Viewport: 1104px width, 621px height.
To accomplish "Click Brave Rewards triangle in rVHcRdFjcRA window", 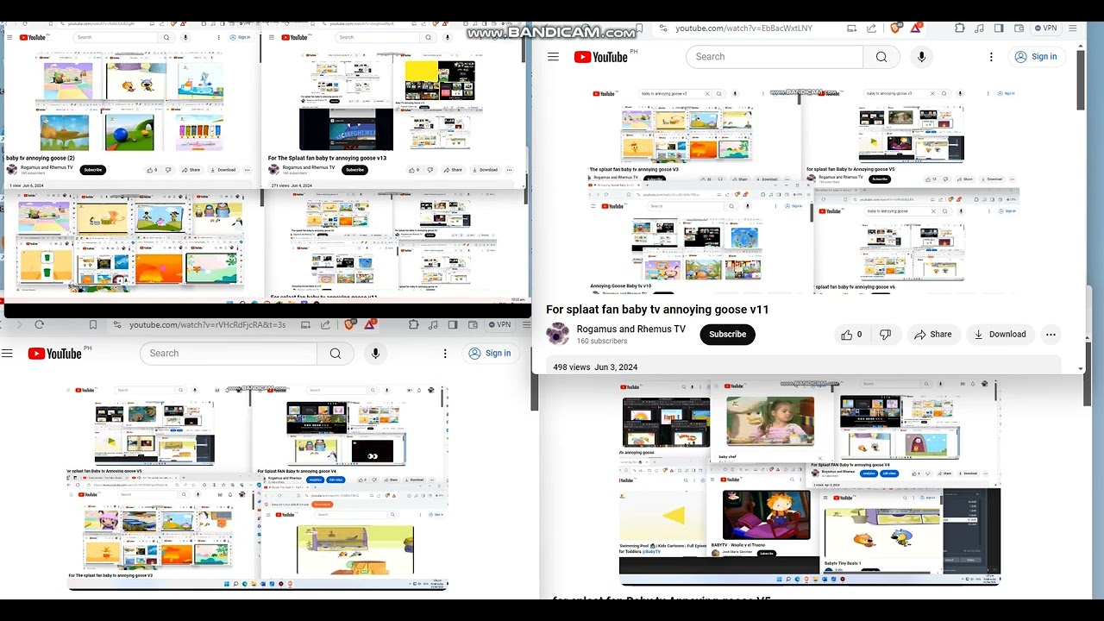I will 370,325.
